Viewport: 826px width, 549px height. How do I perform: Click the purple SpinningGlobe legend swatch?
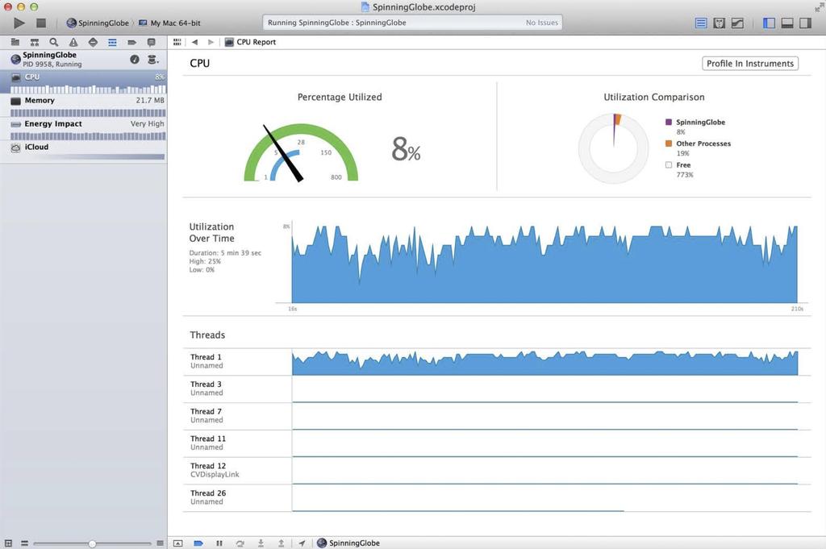tap(669, 122)
